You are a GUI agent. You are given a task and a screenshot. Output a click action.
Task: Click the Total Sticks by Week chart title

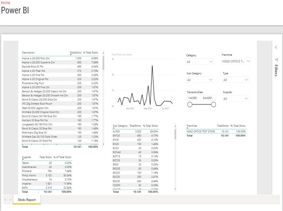122,55
